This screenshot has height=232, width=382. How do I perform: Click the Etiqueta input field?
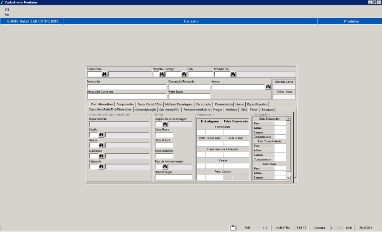(156, 74)
